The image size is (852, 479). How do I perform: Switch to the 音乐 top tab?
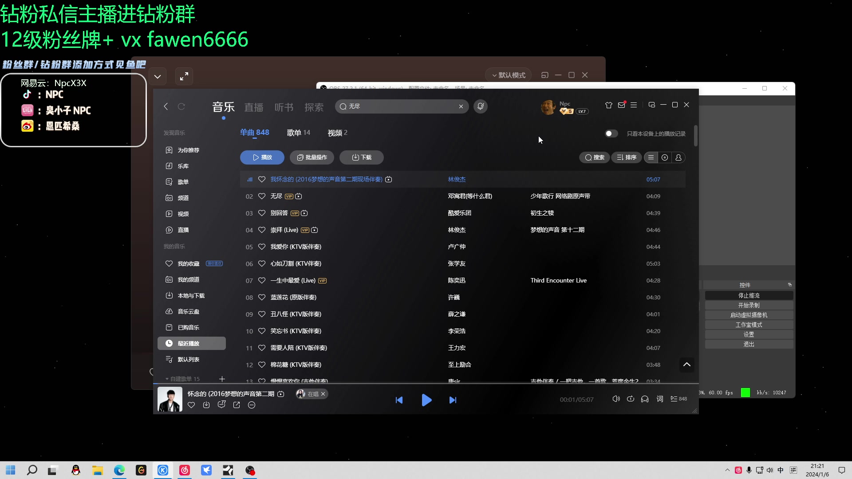pyautogui.click(x=223, y=107)
